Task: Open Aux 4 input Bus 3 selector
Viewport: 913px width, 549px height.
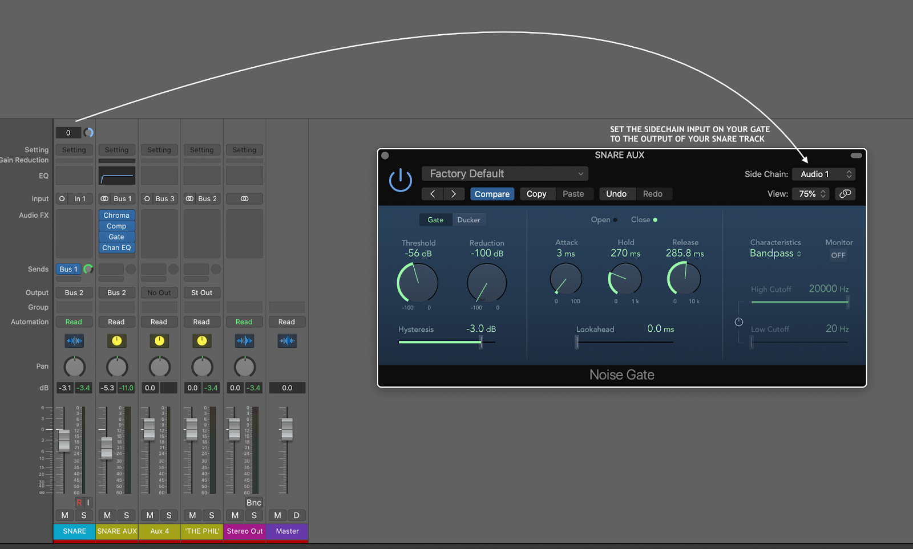Action: [x=165, y=199]
